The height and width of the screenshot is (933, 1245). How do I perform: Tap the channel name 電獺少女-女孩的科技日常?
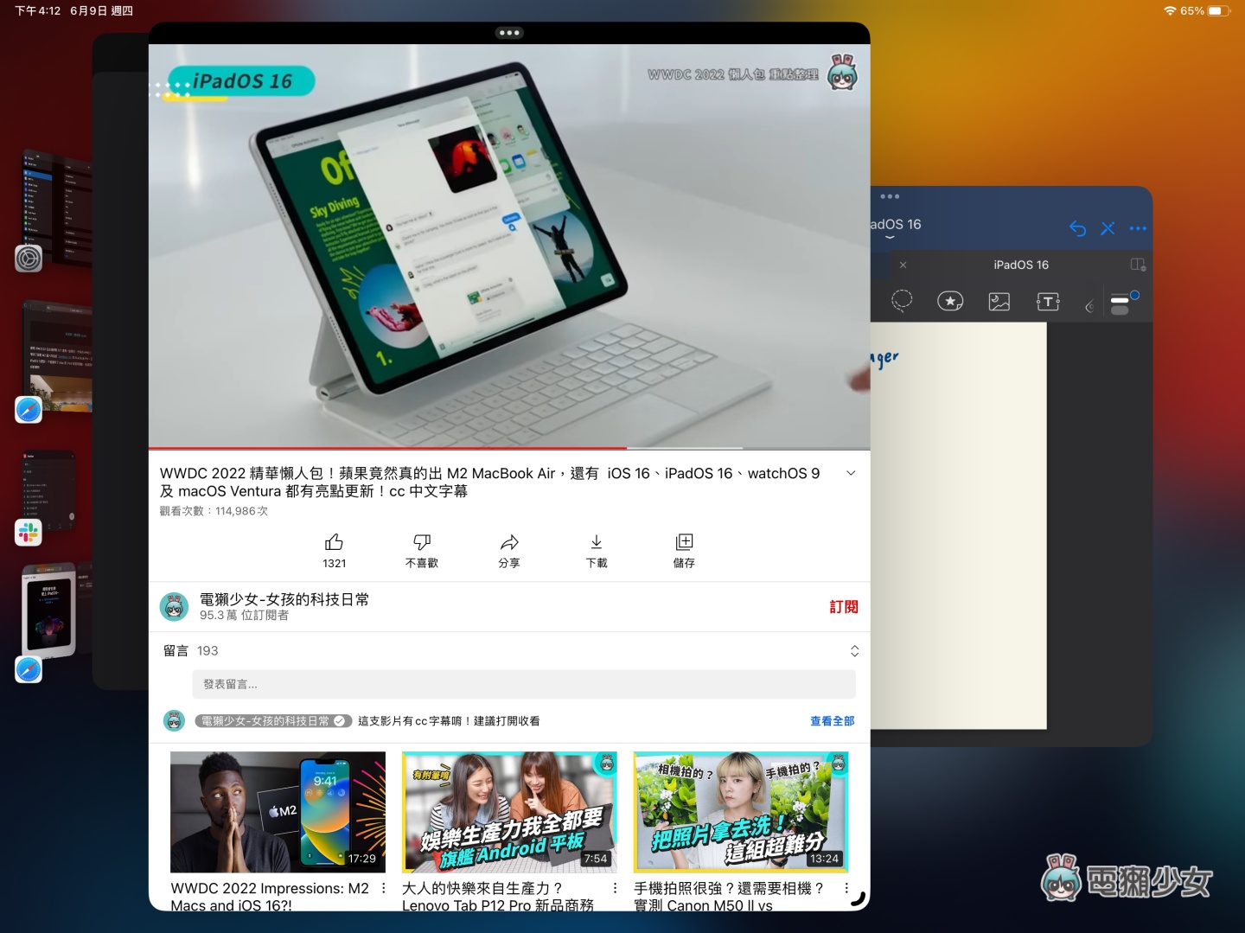tap(284, 599)
